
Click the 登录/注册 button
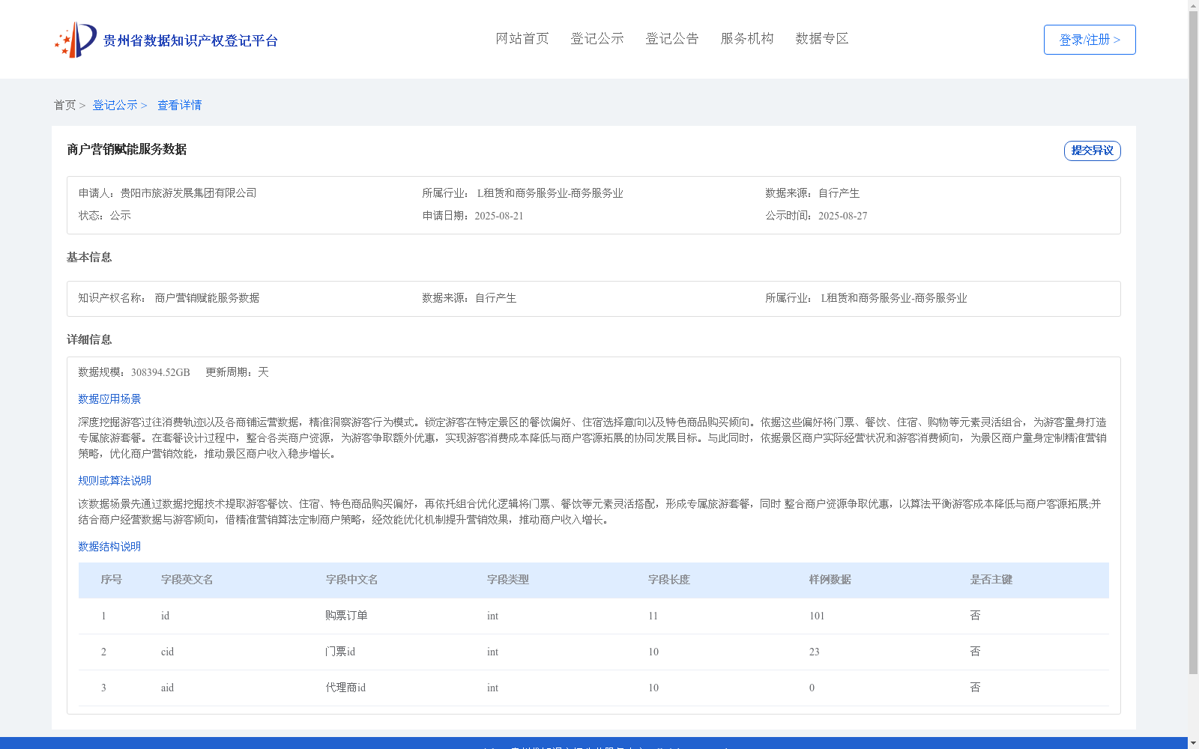[x=1090, y=40]
